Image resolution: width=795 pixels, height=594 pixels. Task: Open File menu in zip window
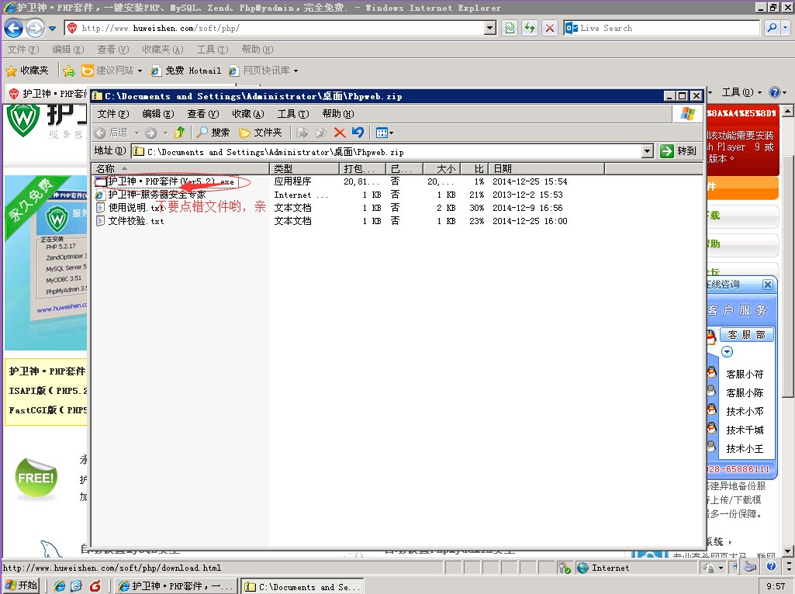pyautogui.click(x=113, y=114)
